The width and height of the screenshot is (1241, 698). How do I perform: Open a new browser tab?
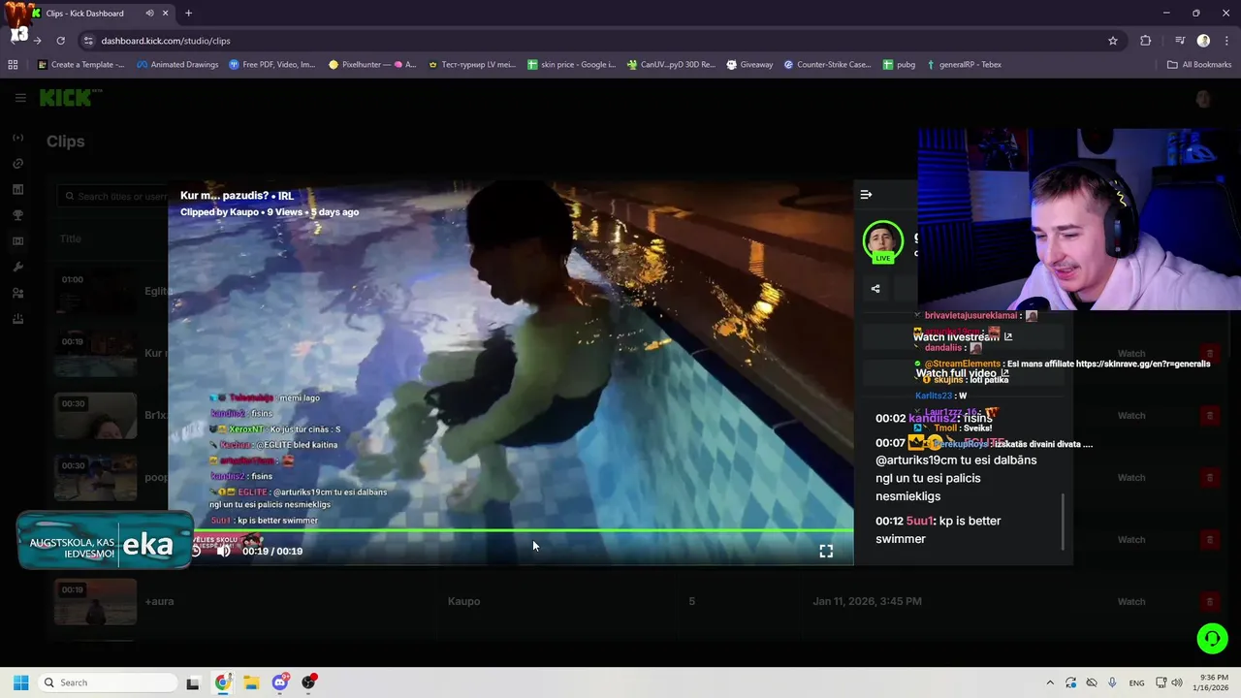(x=188, y=14)
